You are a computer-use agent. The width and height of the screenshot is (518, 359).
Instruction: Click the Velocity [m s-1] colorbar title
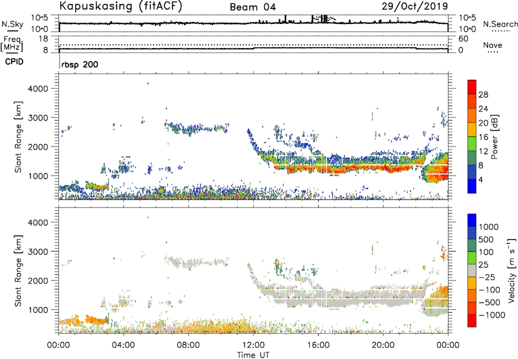click(512, 270)
